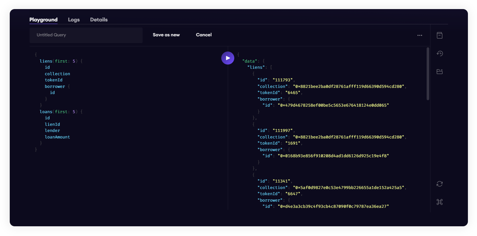The width and height of the screenshot is (477, 236).
Task: Open the saved queries folder icon
Action: coord(439,71)
